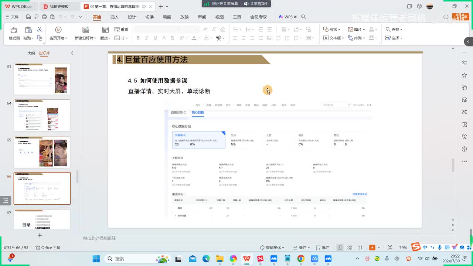This screenshot has height=266, width=473.
Task: Switch to reading view book icon
Action: (360, 248)
